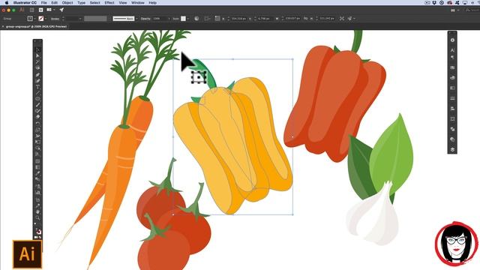
Task: Click the Recolor Artwork icon
Action: point(196,19)
